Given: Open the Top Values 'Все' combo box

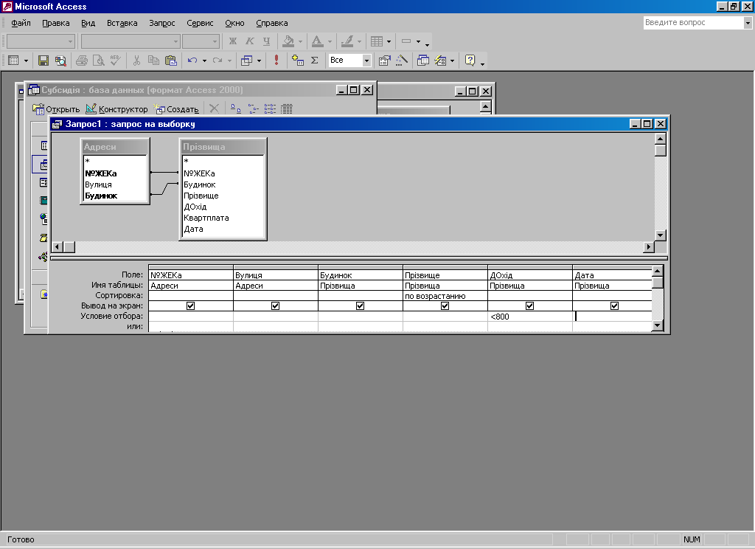Looking at the screenshot, I should point(366,61).
